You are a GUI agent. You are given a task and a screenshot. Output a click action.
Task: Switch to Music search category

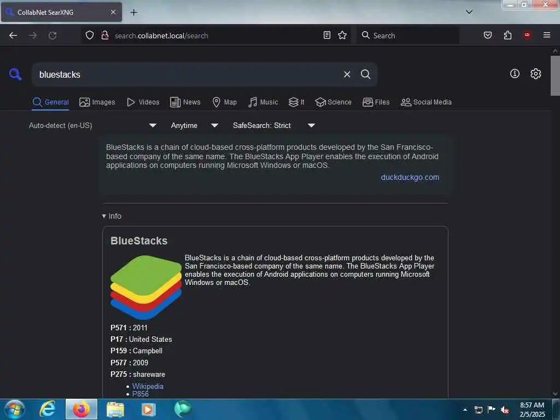[263, 102]
